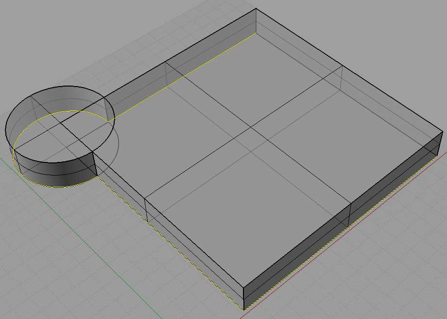Select the vertical edge at box's front corner
This screenshot has height=319, width=447.
tap(243, 297)
